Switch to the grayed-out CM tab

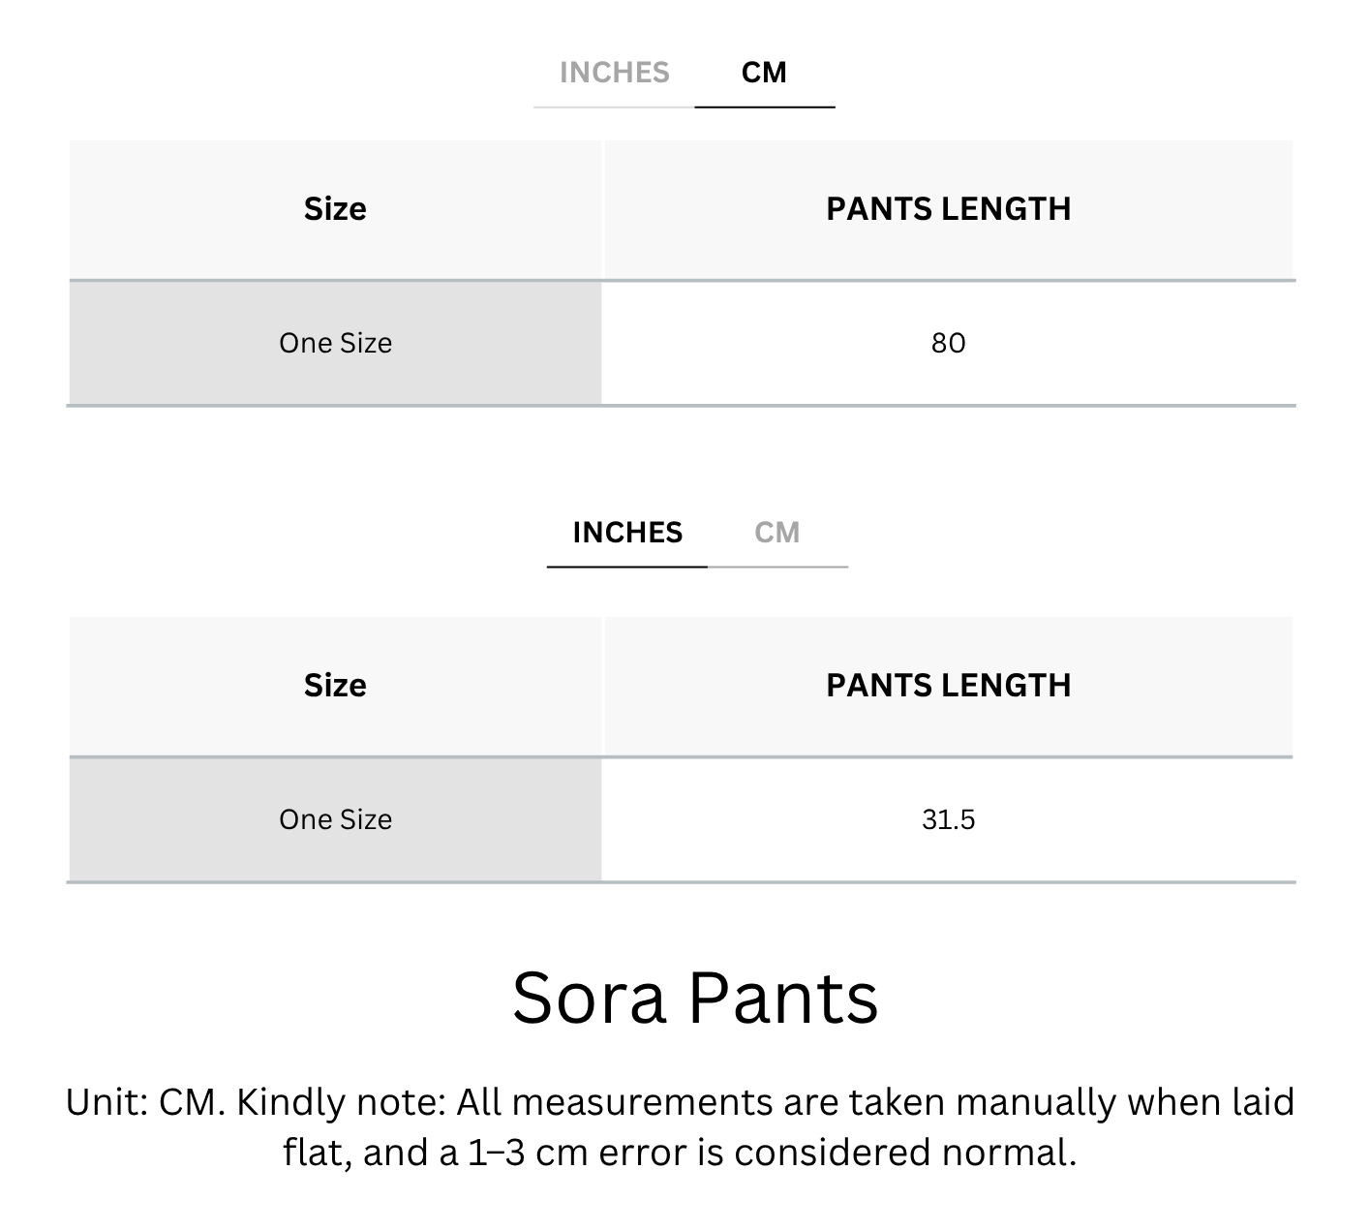click(776, 533)
